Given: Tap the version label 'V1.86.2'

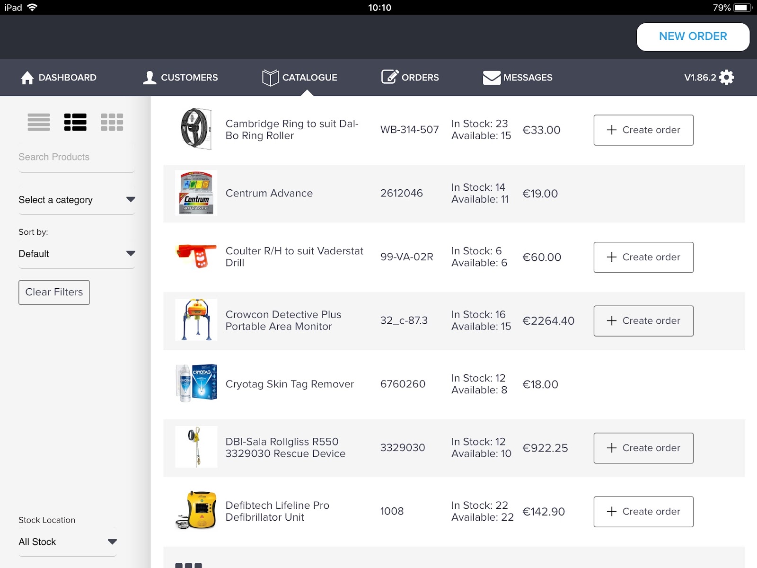Looking at the screenshot, I should coord(700,78).
